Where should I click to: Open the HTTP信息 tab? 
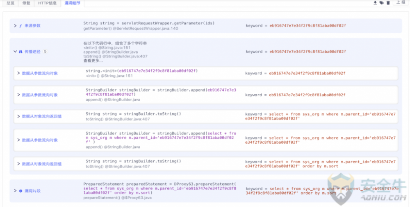click(47, 3)
